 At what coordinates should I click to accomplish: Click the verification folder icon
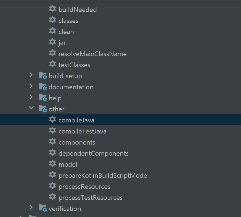click(x=43, y=208)
